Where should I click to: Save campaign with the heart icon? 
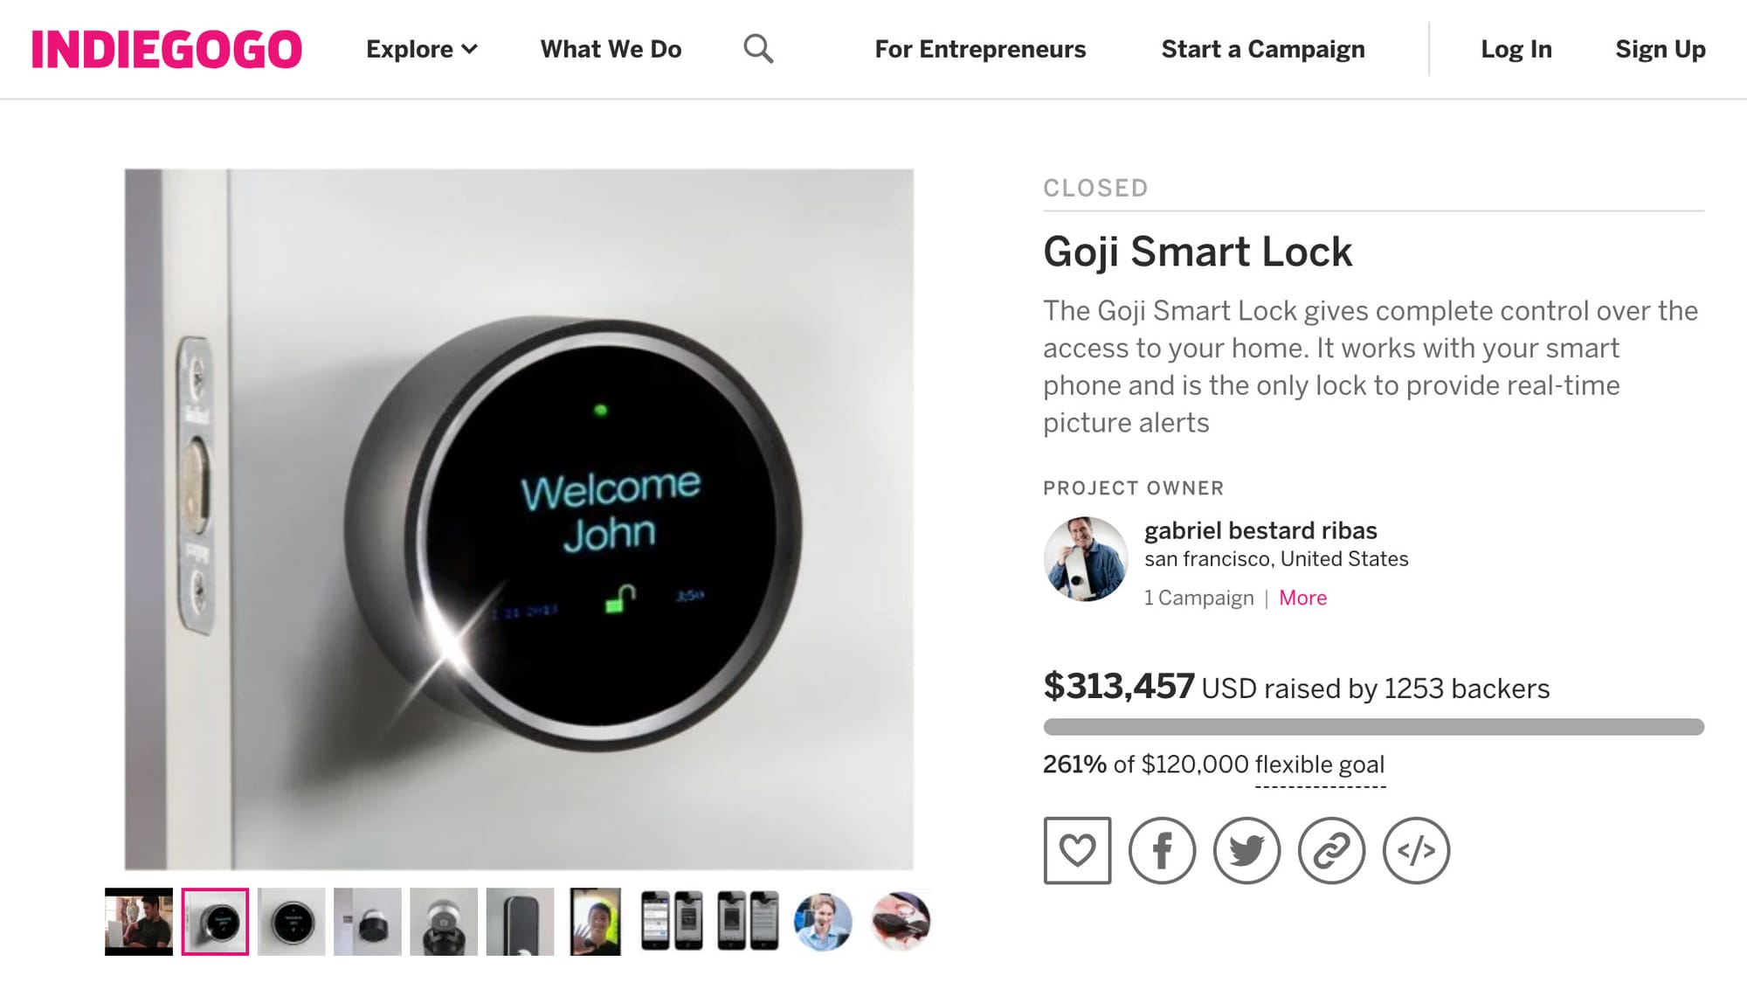point(1077,850)
